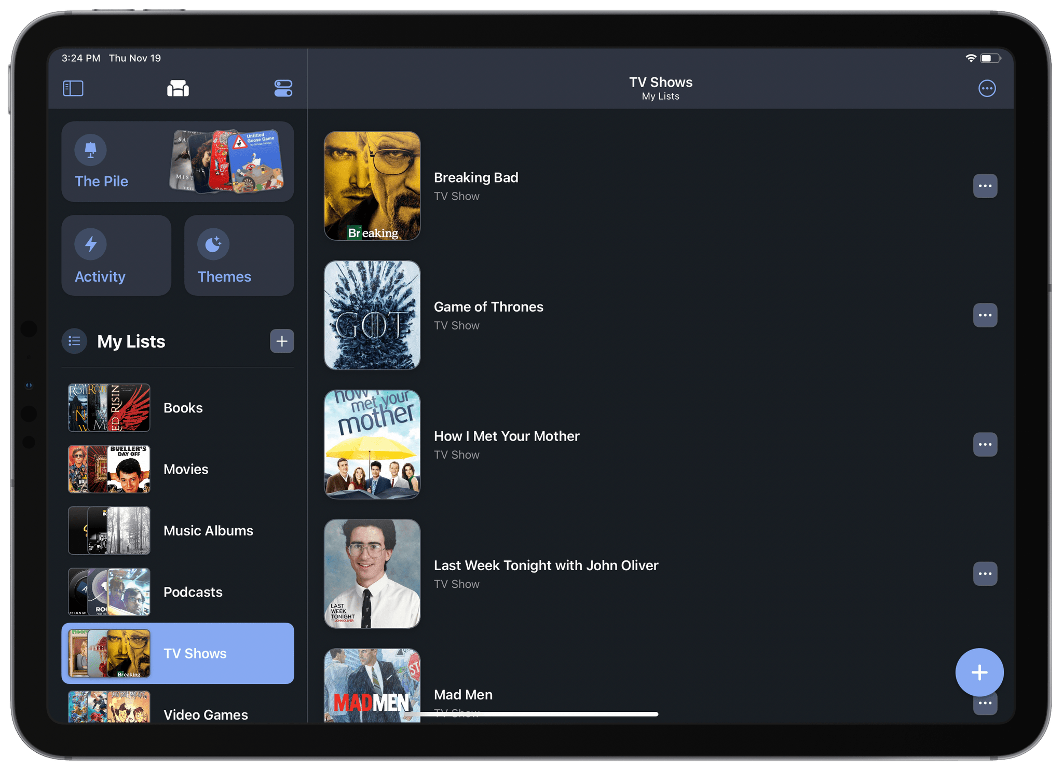This screenshot has height=771, width=1063.
Task: Open TV Shows header more options
Action: point(987,88)
